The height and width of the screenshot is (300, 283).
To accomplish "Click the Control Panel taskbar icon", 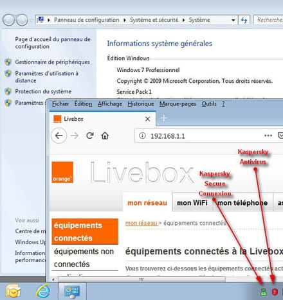I will [x=72, y=292].
